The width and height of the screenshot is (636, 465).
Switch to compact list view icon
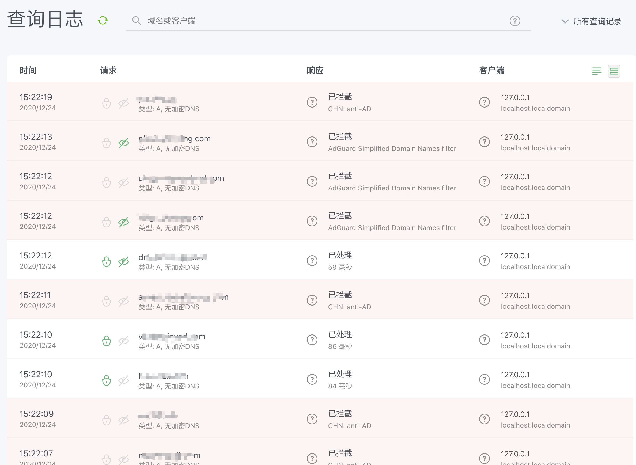597,71
